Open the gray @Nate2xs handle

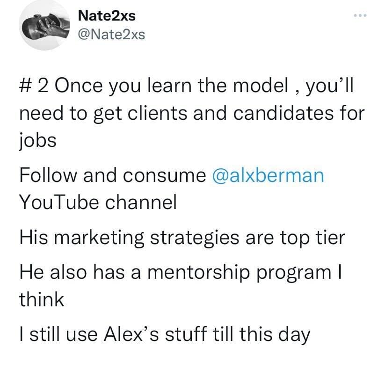click(x=111, y=35)
